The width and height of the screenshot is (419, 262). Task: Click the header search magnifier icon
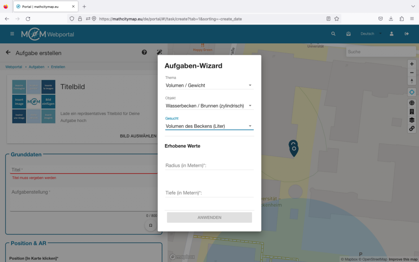click(333, 34)
